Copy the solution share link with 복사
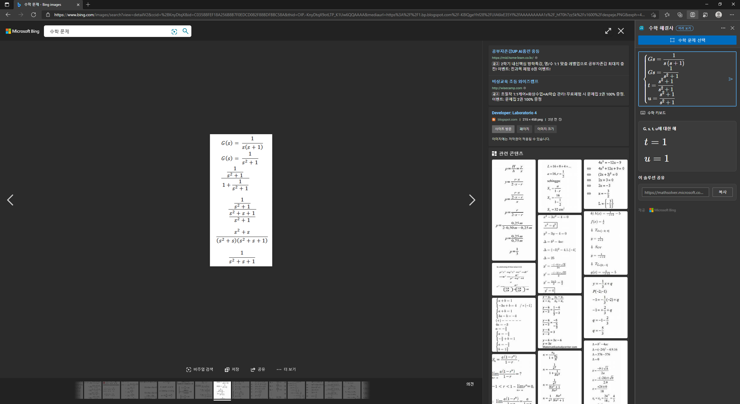740x404 pixels. click(722, 192)
